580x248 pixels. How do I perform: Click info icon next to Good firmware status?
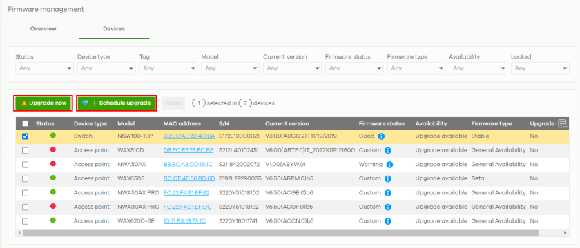pos(381,136)
